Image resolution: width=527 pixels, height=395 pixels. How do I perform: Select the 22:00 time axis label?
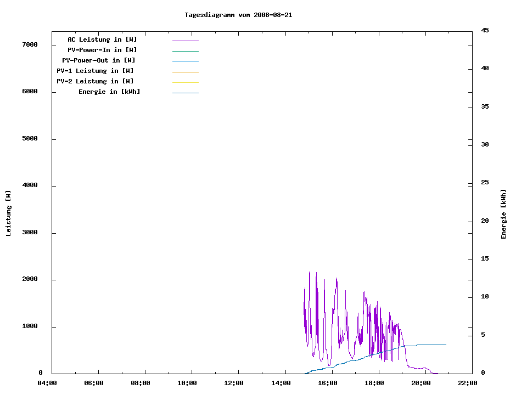[467, 383]
